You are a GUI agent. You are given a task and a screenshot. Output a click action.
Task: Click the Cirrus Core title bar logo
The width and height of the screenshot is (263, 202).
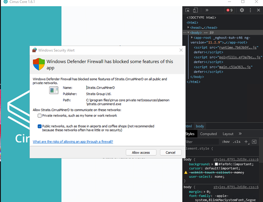(x=6, y=2)
